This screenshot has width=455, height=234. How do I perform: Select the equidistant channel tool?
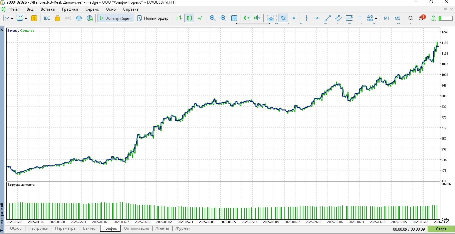click(x=338, y=18)
